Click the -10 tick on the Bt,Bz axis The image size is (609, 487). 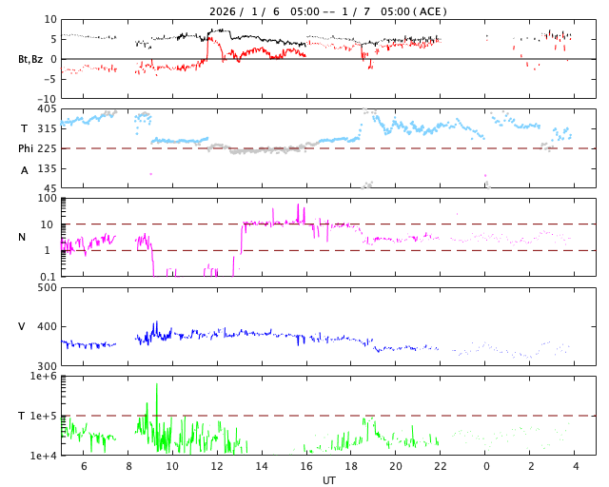(x=46, y=98)
